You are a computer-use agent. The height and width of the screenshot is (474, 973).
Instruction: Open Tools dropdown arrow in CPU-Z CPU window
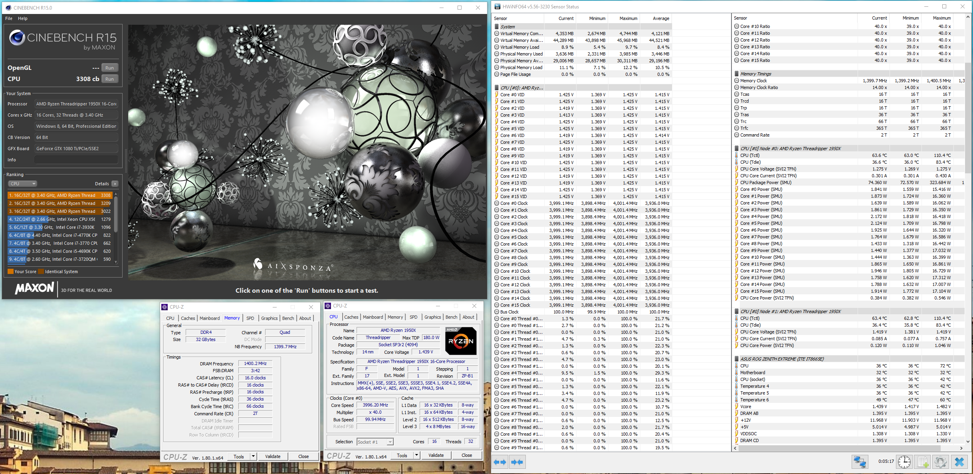(416, 455)
